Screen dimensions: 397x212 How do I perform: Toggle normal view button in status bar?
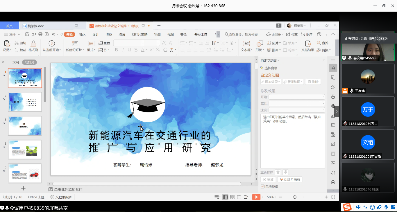225,197
